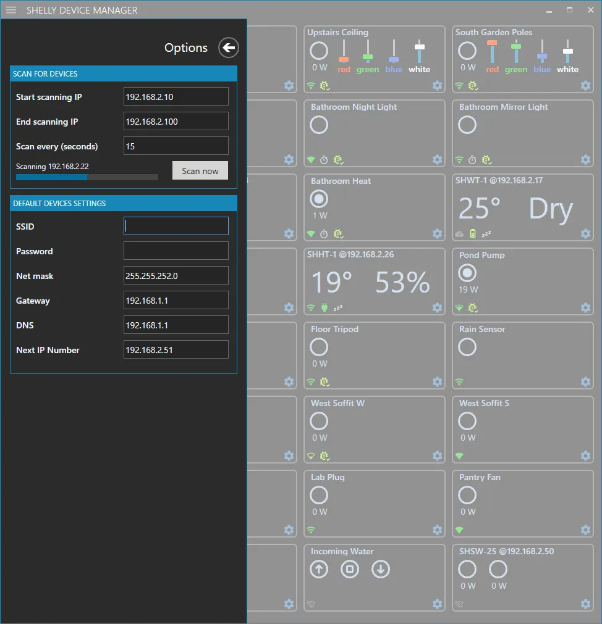Switch on Bathroom Mirror Light

[467, 125]
